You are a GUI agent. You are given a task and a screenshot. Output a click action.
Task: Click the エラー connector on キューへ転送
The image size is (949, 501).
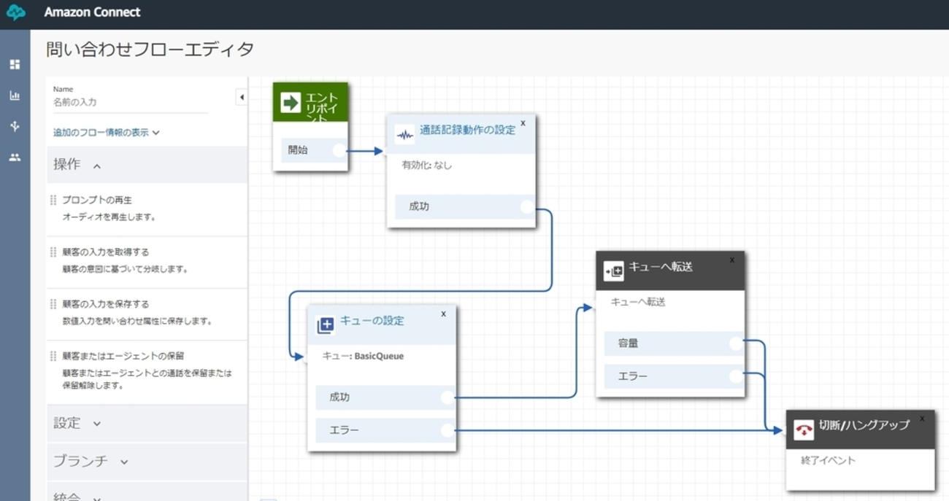(737, 376)
